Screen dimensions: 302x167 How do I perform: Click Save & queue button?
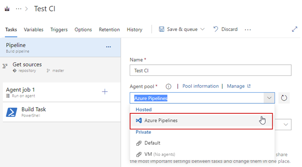(x=178, y=29)
